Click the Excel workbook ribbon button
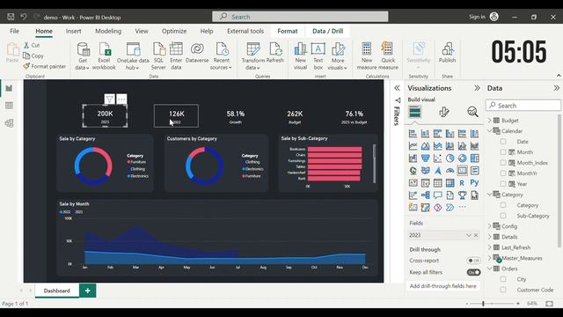The height and width of the screenshot is (317, 563). point(104,56)
